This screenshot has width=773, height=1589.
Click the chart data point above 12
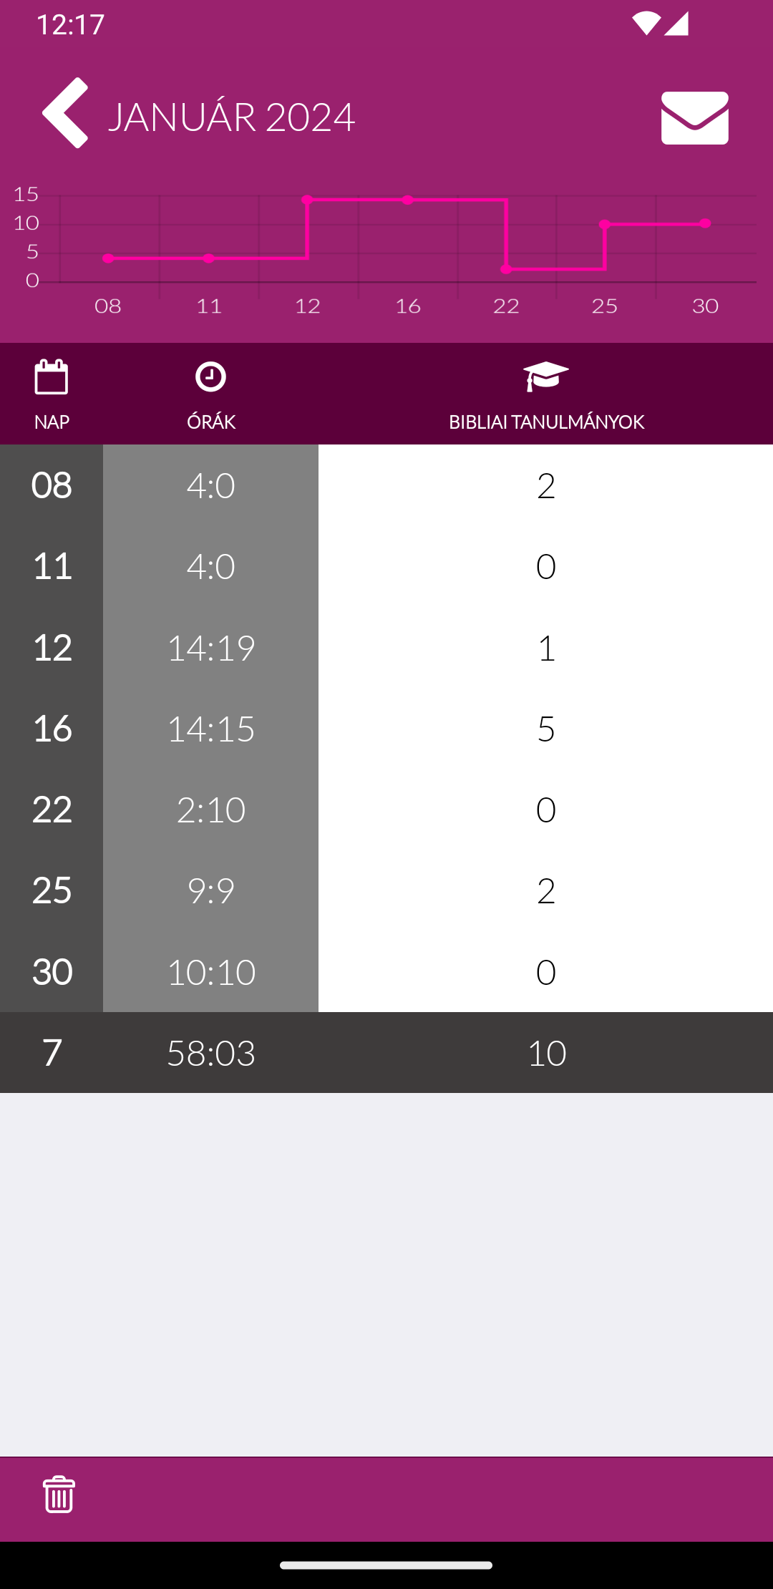pos(307,200)
